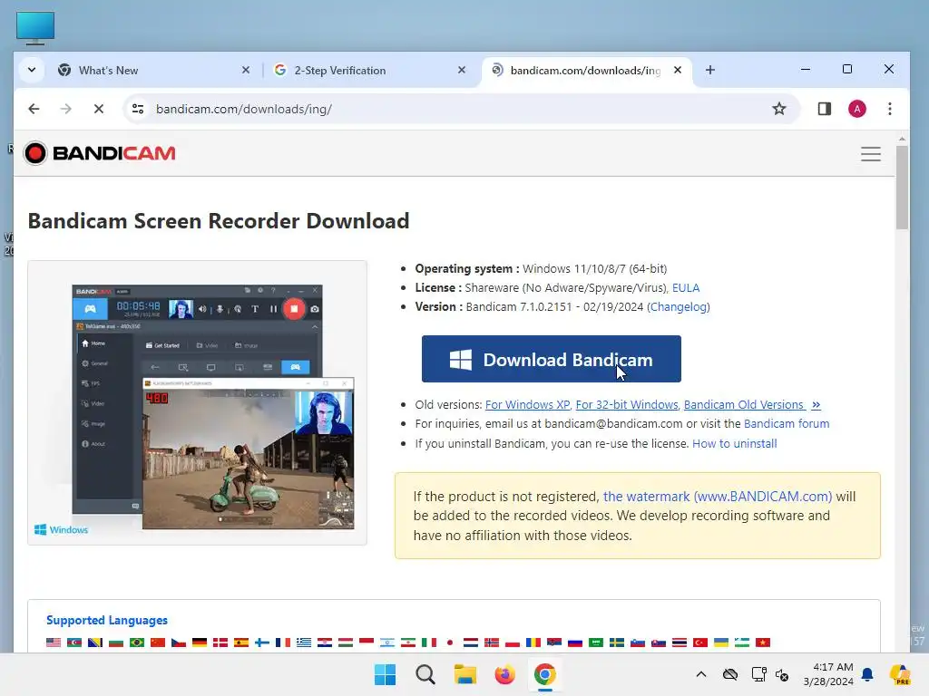The width and height of the screenshot is (929, 696).
Task: Click the cloud sync tray icon
Action: coord(730,674)
